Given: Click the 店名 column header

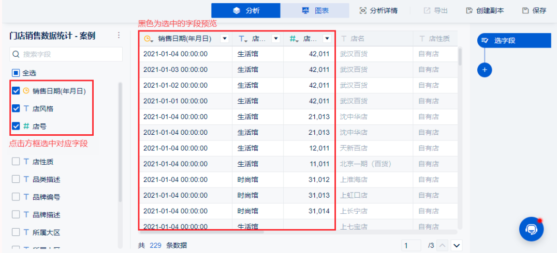Looking at the screenshot, I should coord(374,39).
